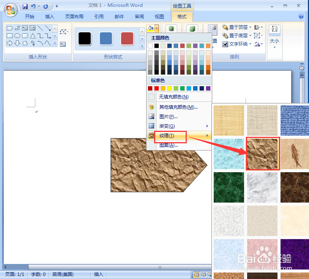This screenshot has height=279, width=309.
Task: Open the 页面布局 tab
Action: point(74,17)
